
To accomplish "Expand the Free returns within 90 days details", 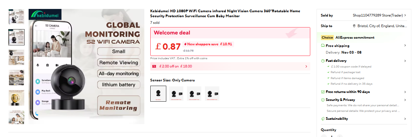I will (405, 92).
